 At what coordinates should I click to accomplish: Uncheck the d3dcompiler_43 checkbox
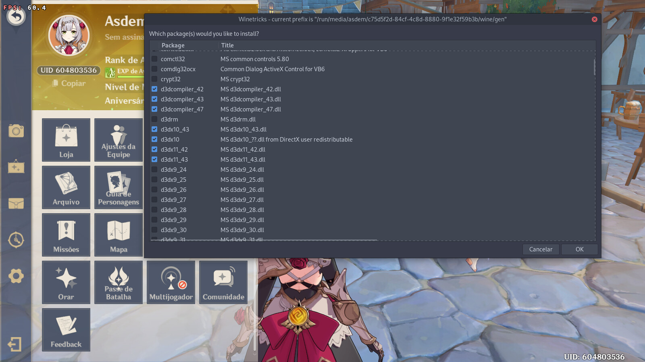pos(154,99)
